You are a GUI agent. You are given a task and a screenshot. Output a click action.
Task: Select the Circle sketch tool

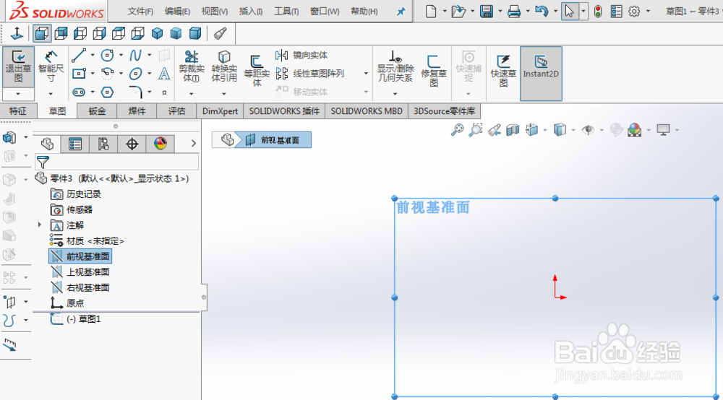(x=107, y=56)
